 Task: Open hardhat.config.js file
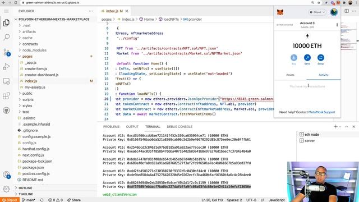[x=36, y=149]
